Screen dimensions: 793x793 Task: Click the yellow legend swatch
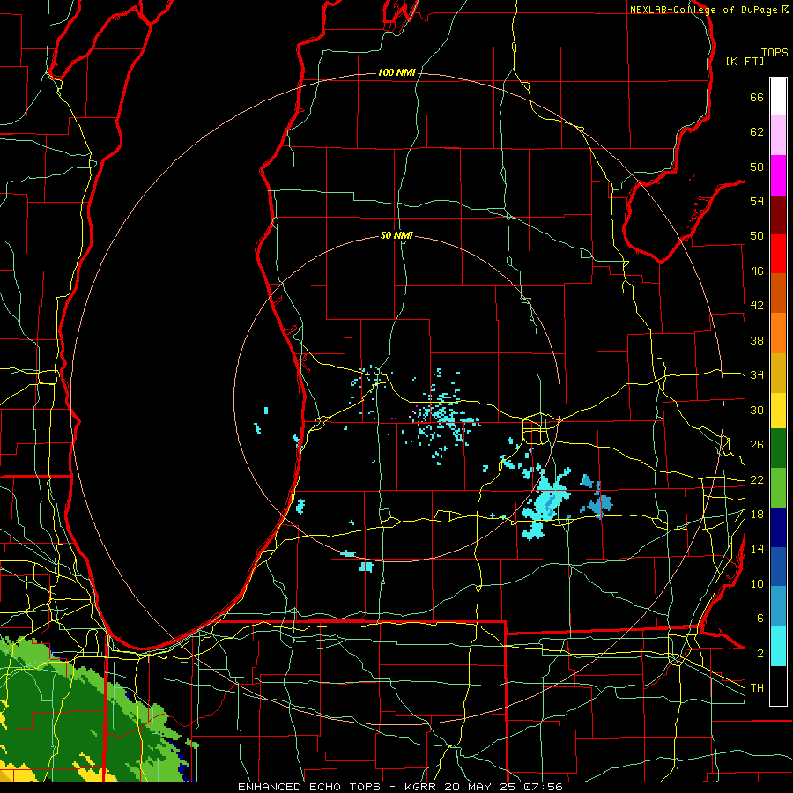pos(778,411)
